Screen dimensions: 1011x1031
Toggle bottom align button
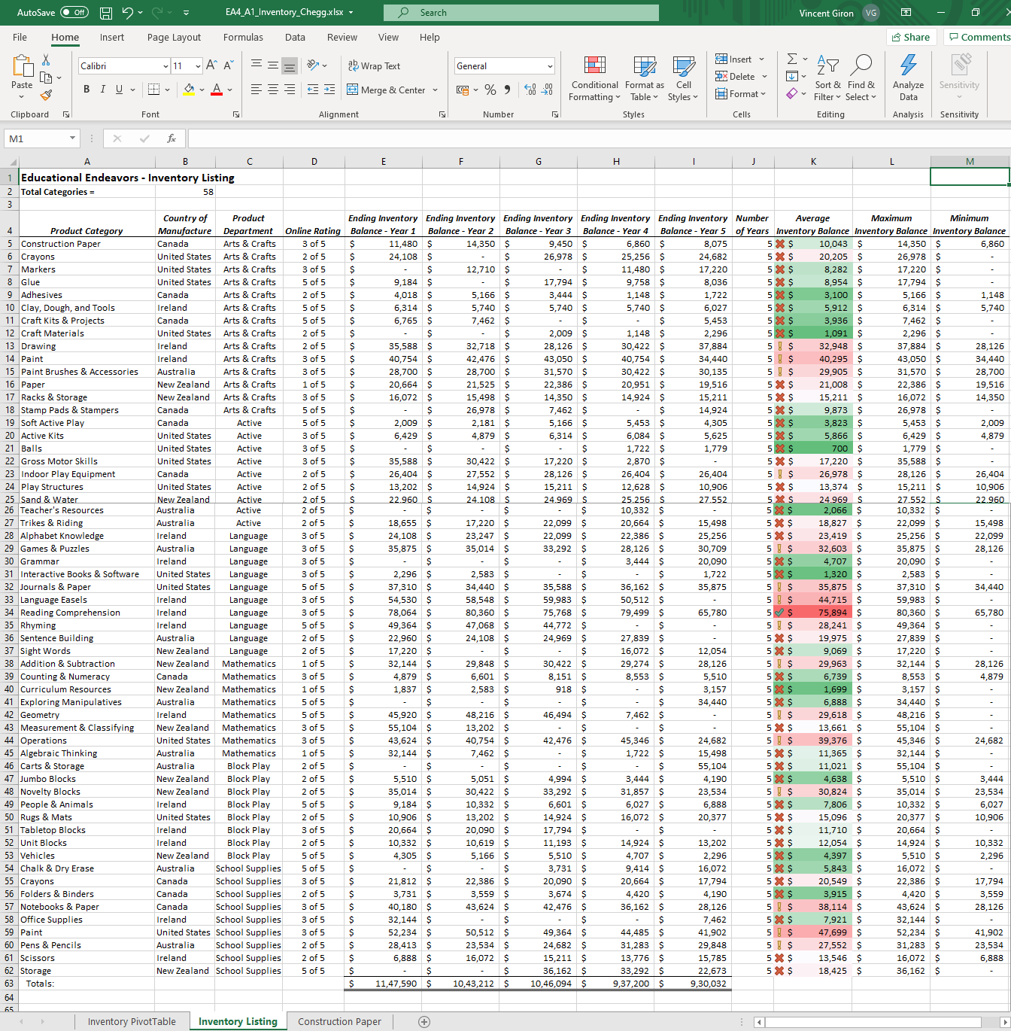(x=290, y=66)
